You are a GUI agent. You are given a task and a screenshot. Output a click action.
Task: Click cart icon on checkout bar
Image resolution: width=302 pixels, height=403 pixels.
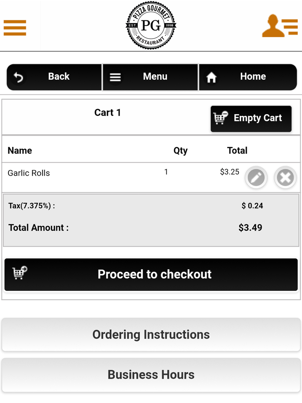[x=20, y=272]
